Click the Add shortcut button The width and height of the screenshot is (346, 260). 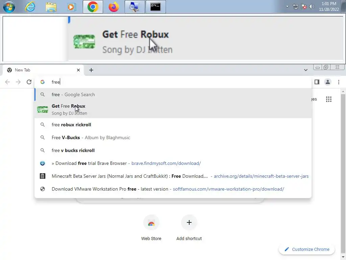(189, 228)
